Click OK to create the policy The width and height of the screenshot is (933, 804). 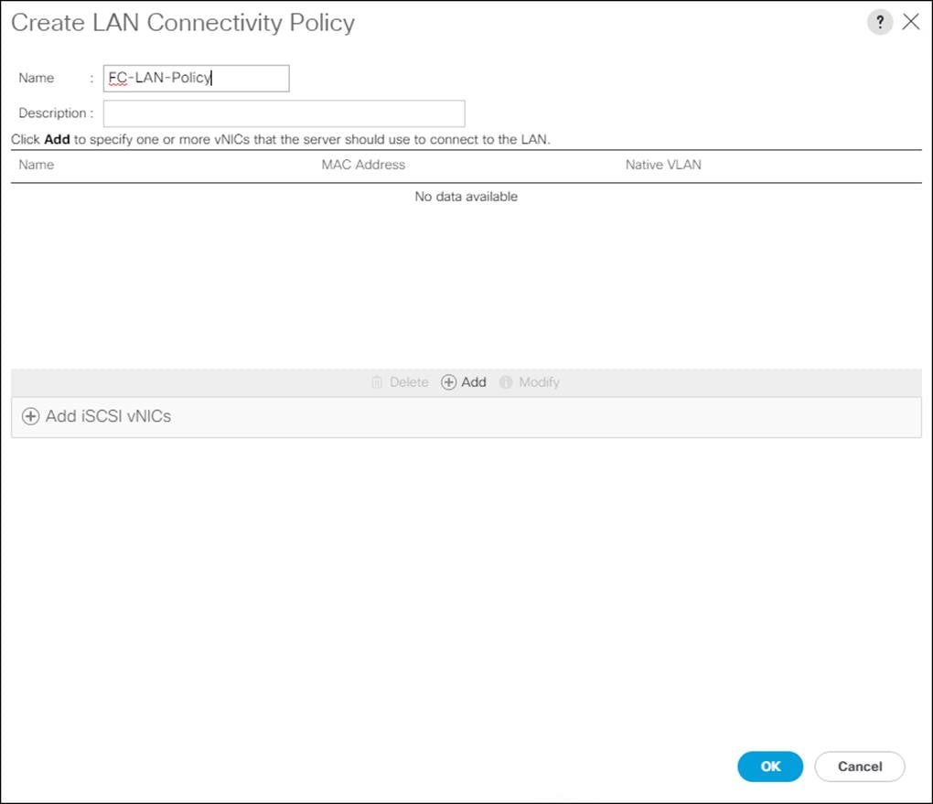pyautogui.click(x=769, y=766)
